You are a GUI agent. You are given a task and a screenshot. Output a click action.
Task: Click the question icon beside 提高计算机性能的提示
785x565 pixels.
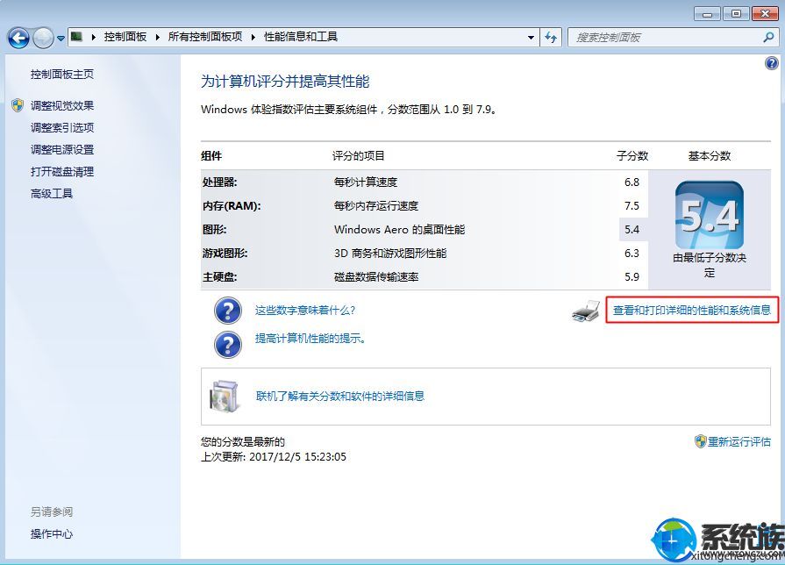(x=228, y=344)
